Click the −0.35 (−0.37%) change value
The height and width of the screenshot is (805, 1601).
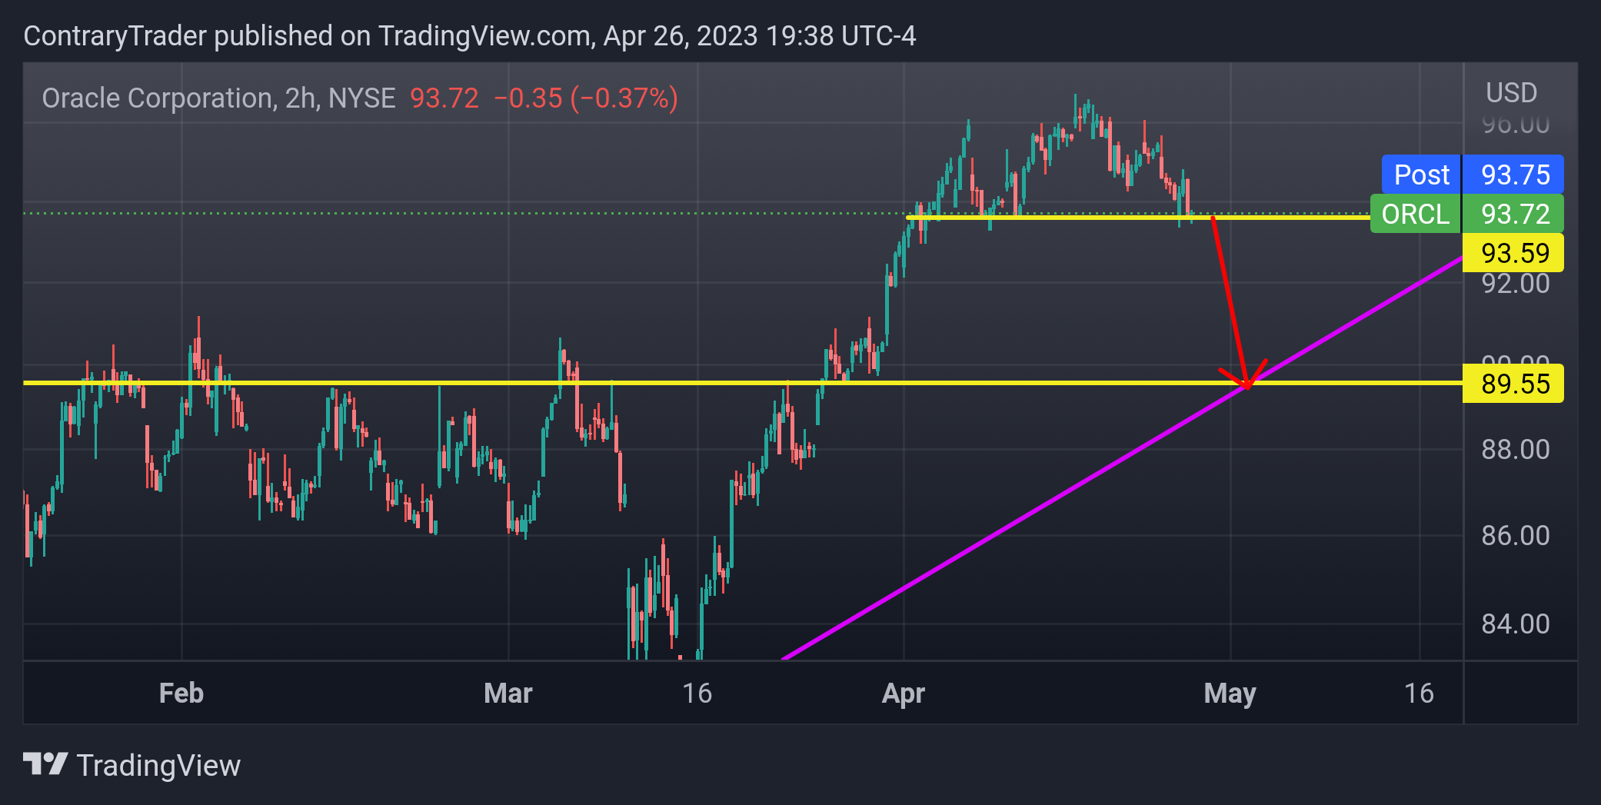pyautogui.click(x=586, y=98)
